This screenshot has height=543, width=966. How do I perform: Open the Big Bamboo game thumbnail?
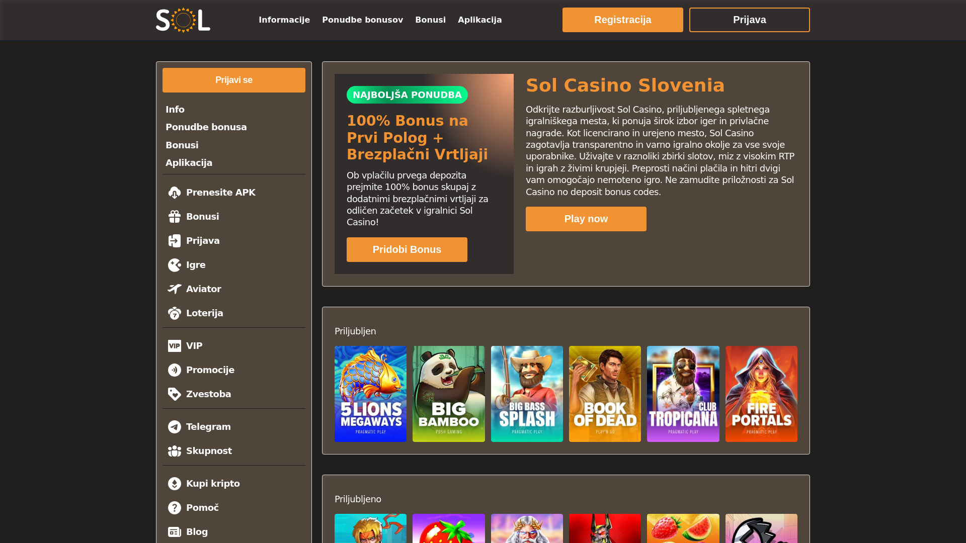(x=449, y=394)
